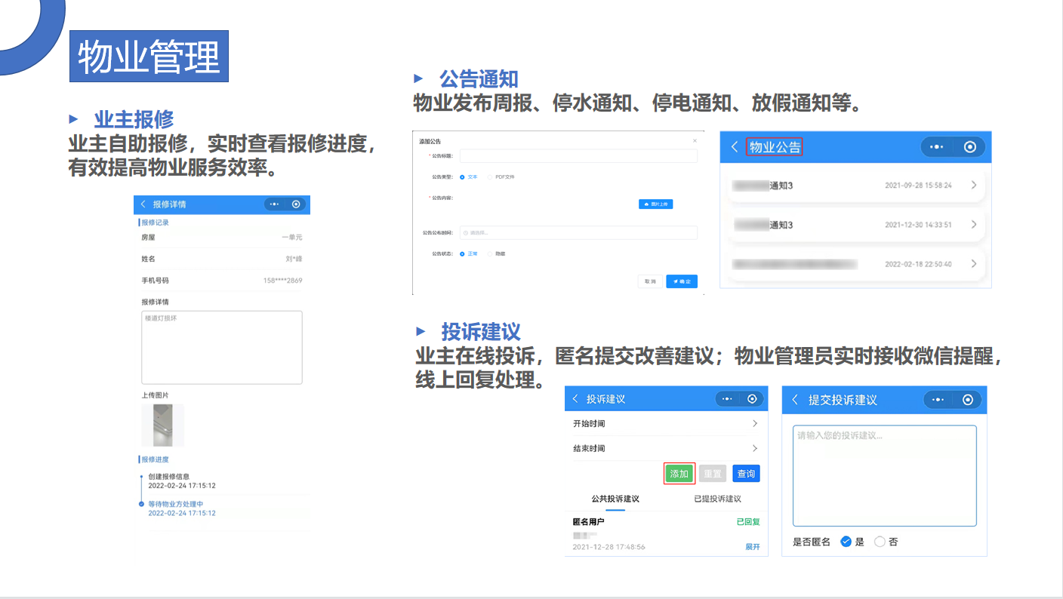Viewport: 1063px width, 599px height.
Task: Click the 请输入您的投诉建议 text area
Action: pyautogui.click(x=885, y=476)
